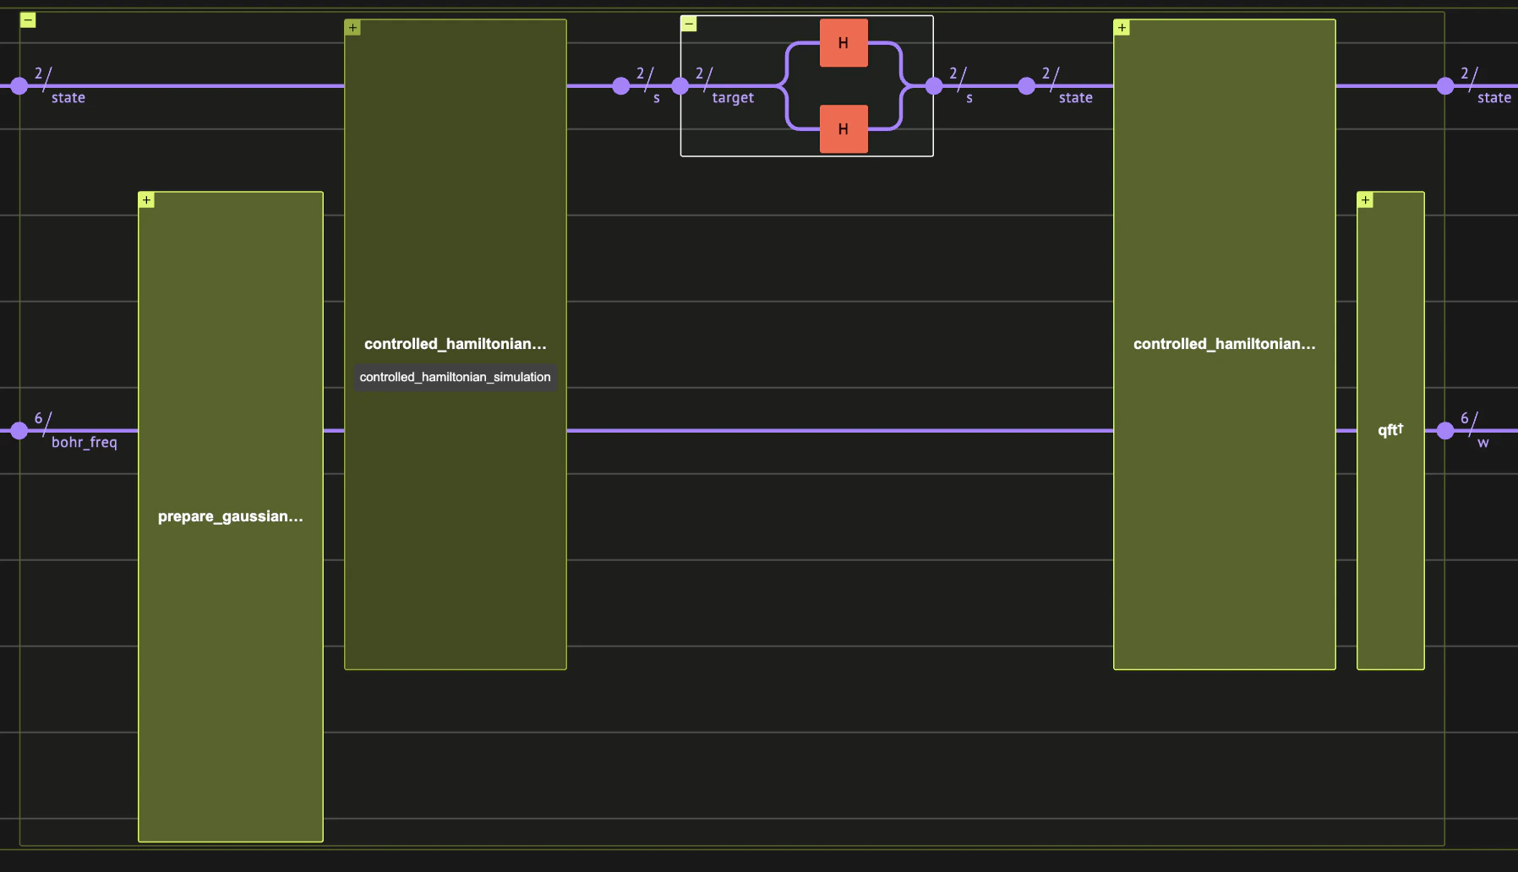Select the upper H gate
This screenshot has height=872, width=1518.
click(844, 43)
